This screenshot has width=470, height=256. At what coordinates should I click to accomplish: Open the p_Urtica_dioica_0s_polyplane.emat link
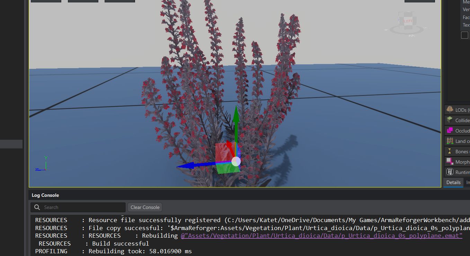[320, 236]
